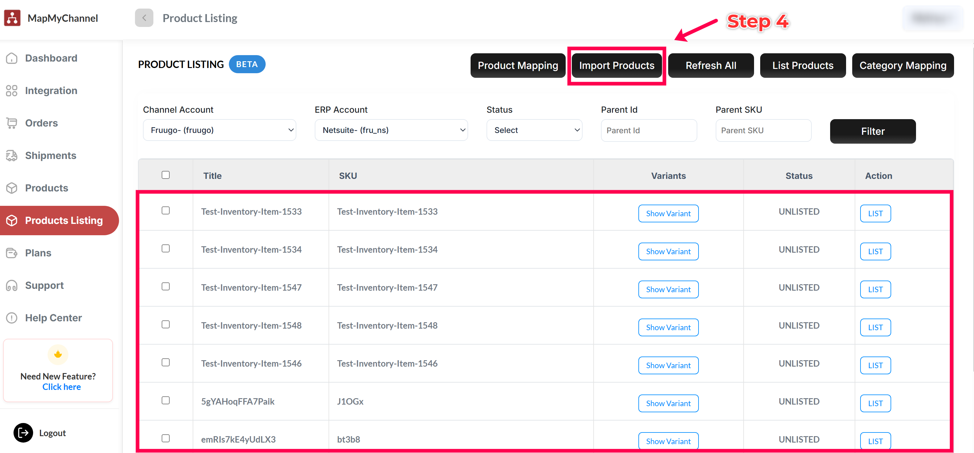The height and width of the screenshot is (453, 974).
Task: Click the Refresh All button
Action: pyautogui.click(x=711, y=65)
